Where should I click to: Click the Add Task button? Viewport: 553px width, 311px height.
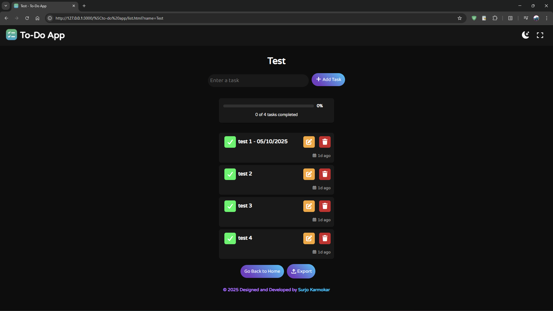pyautogui.click(x=328, y=79)
